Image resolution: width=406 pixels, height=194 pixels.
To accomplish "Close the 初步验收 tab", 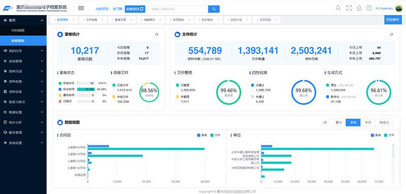I will (x=218, y=19).
